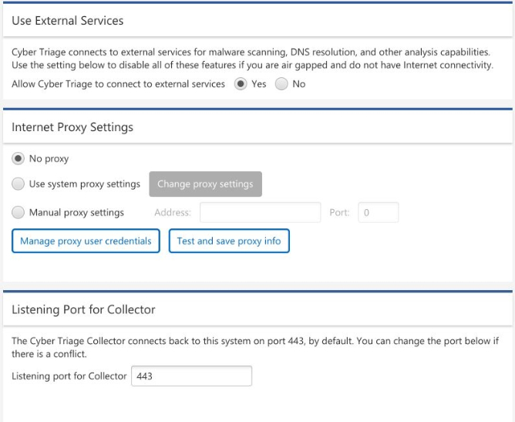Viewport: 515px width, 422px height.
Task: Click the Use External Services heading
Action: [x=68, y=21]
